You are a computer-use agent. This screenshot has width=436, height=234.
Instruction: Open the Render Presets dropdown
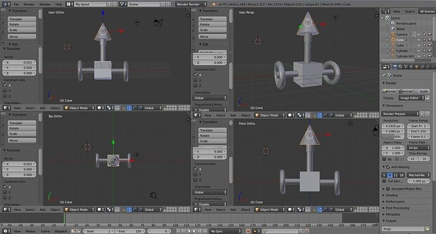(x=400, y=114)
